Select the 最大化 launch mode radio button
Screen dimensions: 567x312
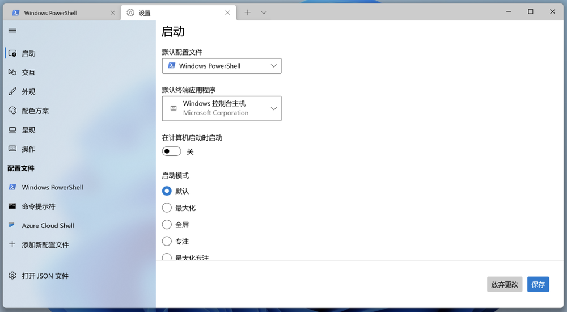click(167, 208)
